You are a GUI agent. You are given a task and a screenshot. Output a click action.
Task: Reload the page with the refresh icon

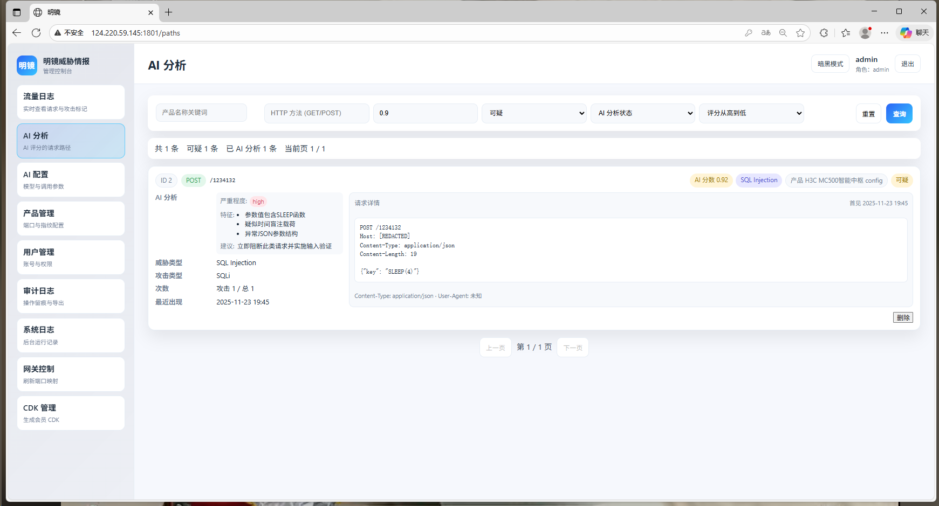tap(36, 33)
